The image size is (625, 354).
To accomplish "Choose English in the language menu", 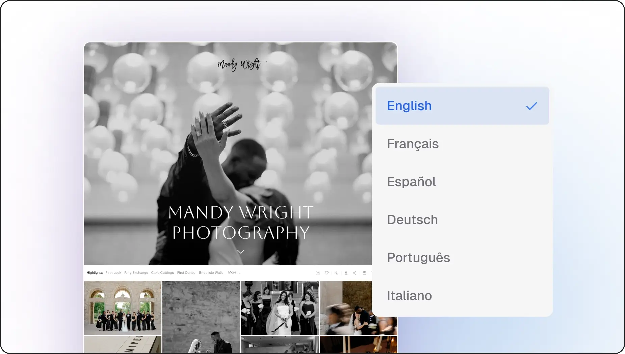I will (x=462, y=106).
